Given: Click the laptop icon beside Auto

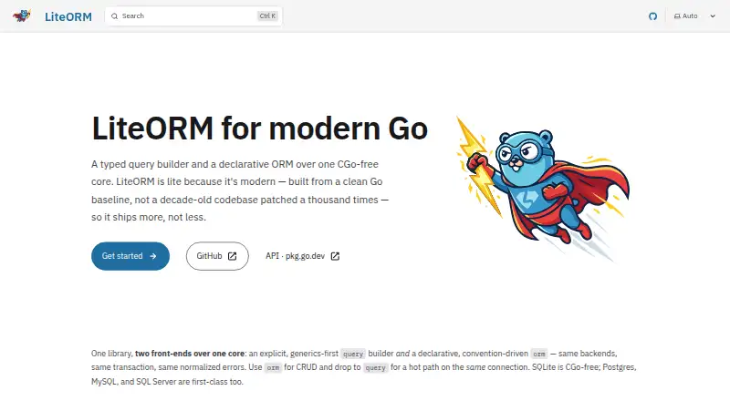Looking at the screenshot, I should [677, 16].
